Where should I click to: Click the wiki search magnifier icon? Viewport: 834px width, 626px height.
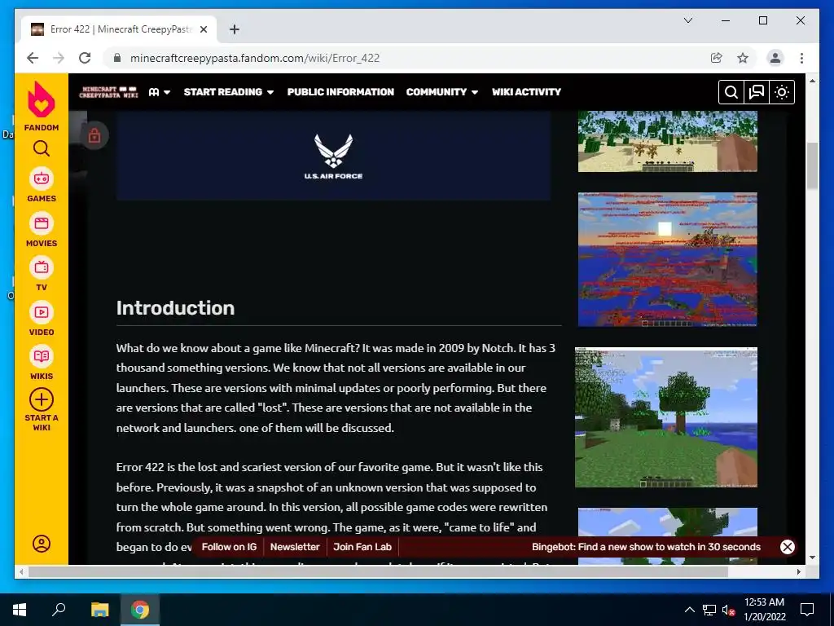pyautogui.click(x=731, y=92)
